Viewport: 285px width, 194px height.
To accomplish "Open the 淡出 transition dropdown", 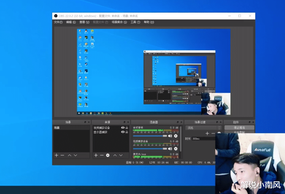I will (x=203, y=127).
